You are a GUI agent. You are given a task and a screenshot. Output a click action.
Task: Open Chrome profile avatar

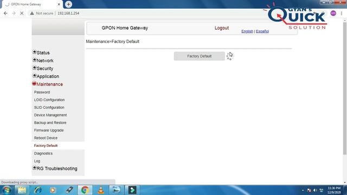(333, 13)
